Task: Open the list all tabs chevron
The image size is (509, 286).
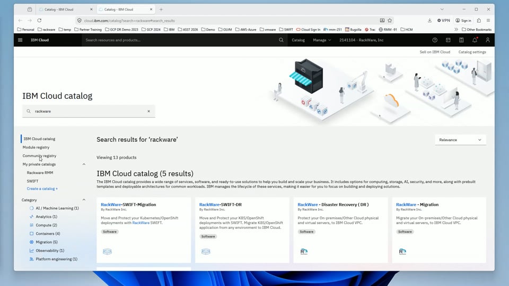Action: point(442,10)
